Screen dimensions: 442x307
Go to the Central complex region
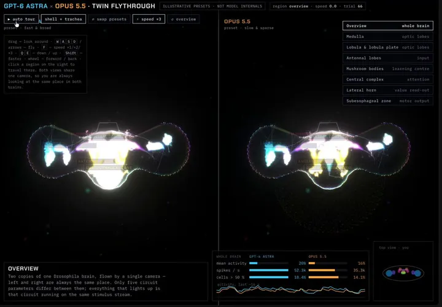(388, 79)
